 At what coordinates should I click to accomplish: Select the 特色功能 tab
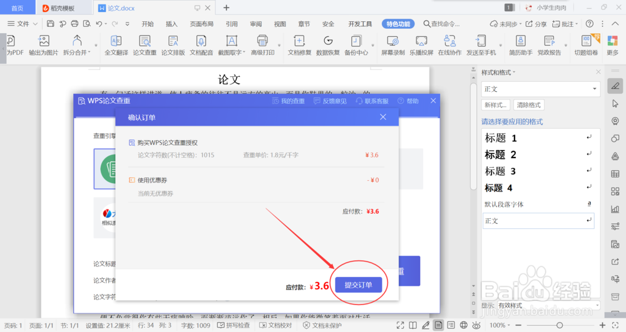[398, 24]
